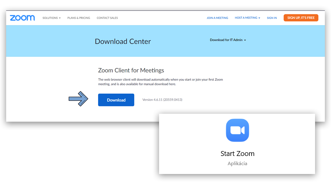Go to Contact Sales

coord(107,18)
